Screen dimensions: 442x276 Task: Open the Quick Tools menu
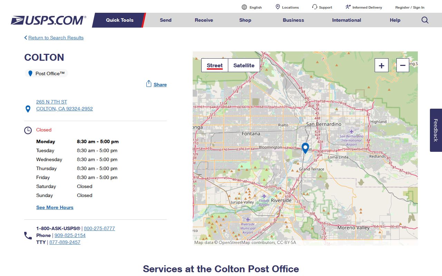[x=119, y=20]
